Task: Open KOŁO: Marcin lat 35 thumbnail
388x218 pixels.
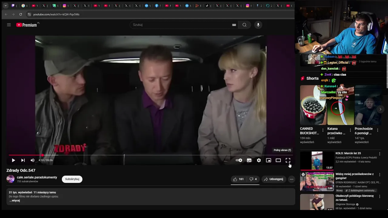Action: point(317,161)
